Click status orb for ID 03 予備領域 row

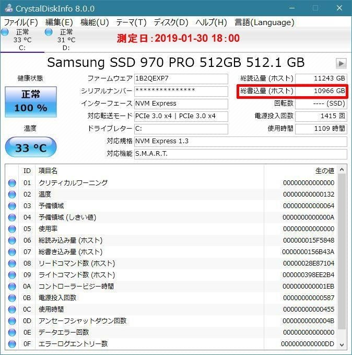(x=12, y=206)
